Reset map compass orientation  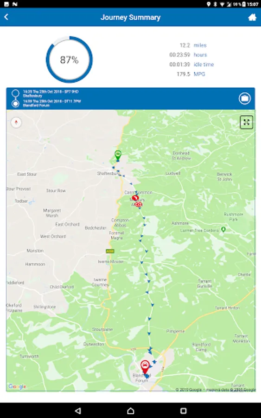pyautogui.click(x=16, y=122)
